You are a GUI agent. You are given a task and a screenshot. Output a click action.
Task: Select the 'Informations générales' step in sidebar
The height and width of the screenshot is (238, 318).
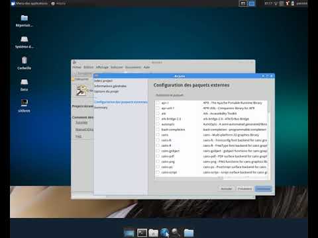(111, 86)
